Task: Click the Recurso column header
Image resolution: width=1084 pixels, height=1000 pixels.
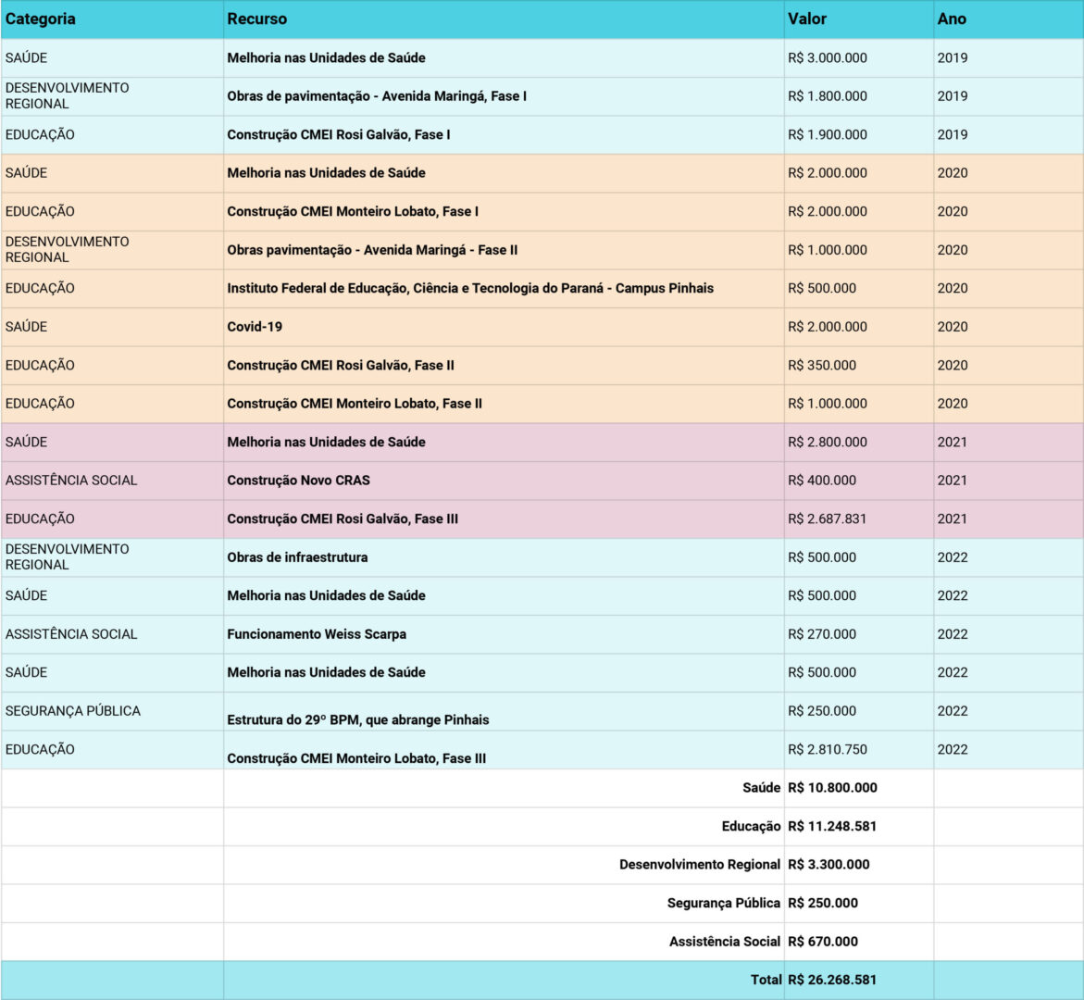Action: [x=257, y=19]
